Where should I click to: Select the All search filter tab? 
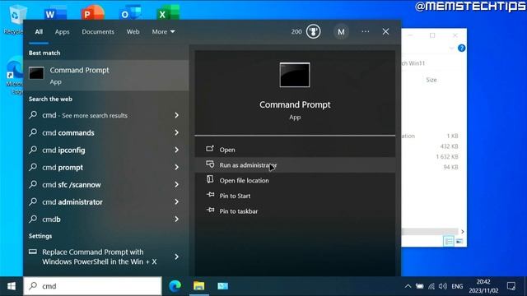[x=39, y=32]
